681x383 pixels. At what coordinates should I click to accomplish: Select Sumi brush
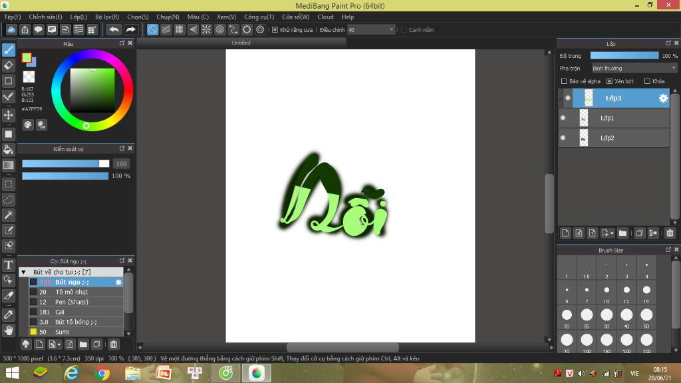76,332
